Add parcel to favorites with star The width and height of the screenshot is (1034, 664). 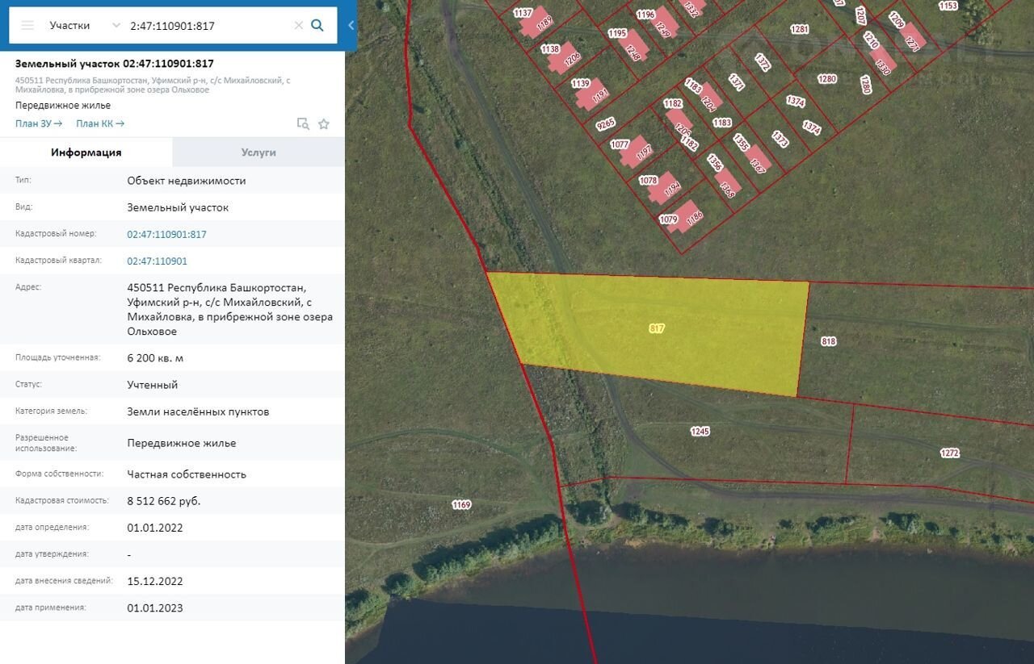[x=324, y=123]
